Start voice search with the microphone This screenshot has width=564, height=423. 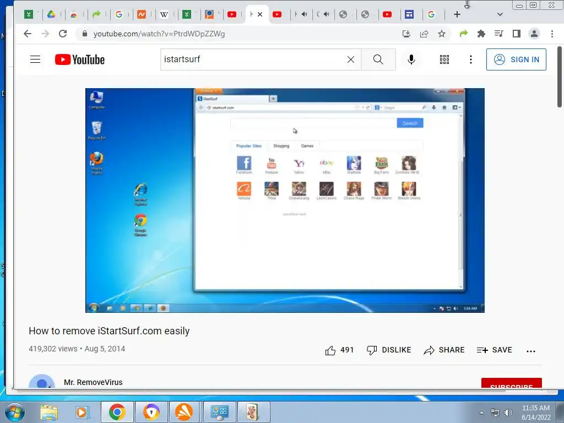(411, 59)
